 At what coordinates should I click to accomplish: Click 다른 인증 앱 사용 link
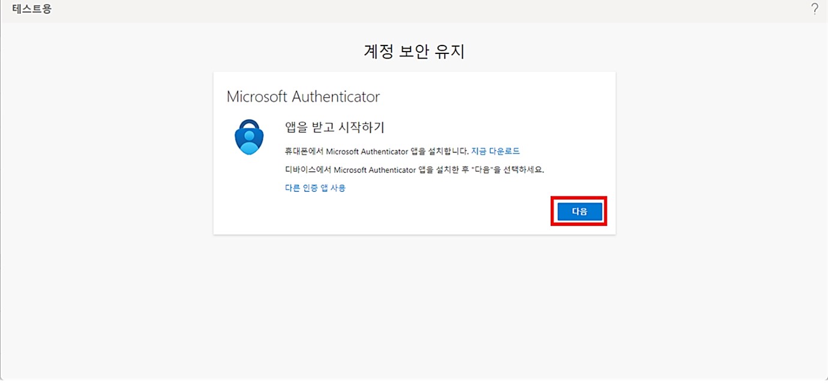coord(315,188)
